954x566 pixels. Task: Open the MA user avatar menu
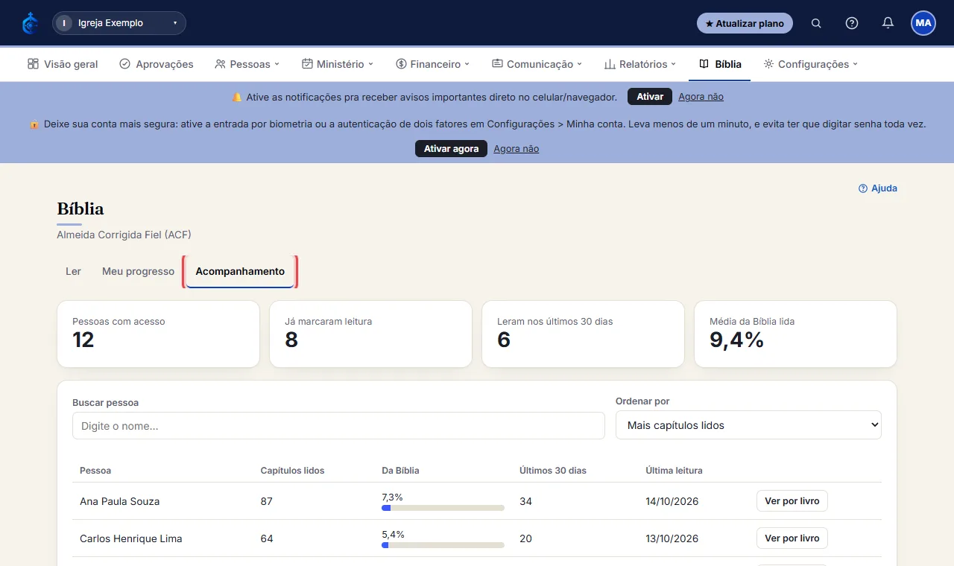[923, 23]
